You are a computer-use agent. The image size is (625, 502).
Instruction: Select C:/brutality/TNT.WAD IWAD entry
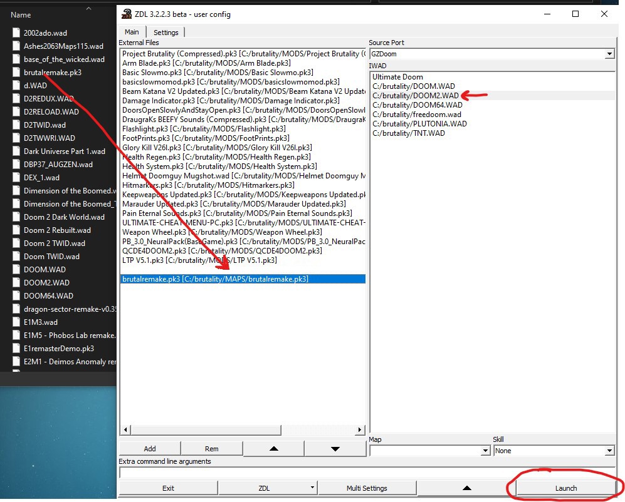point(492,133)
